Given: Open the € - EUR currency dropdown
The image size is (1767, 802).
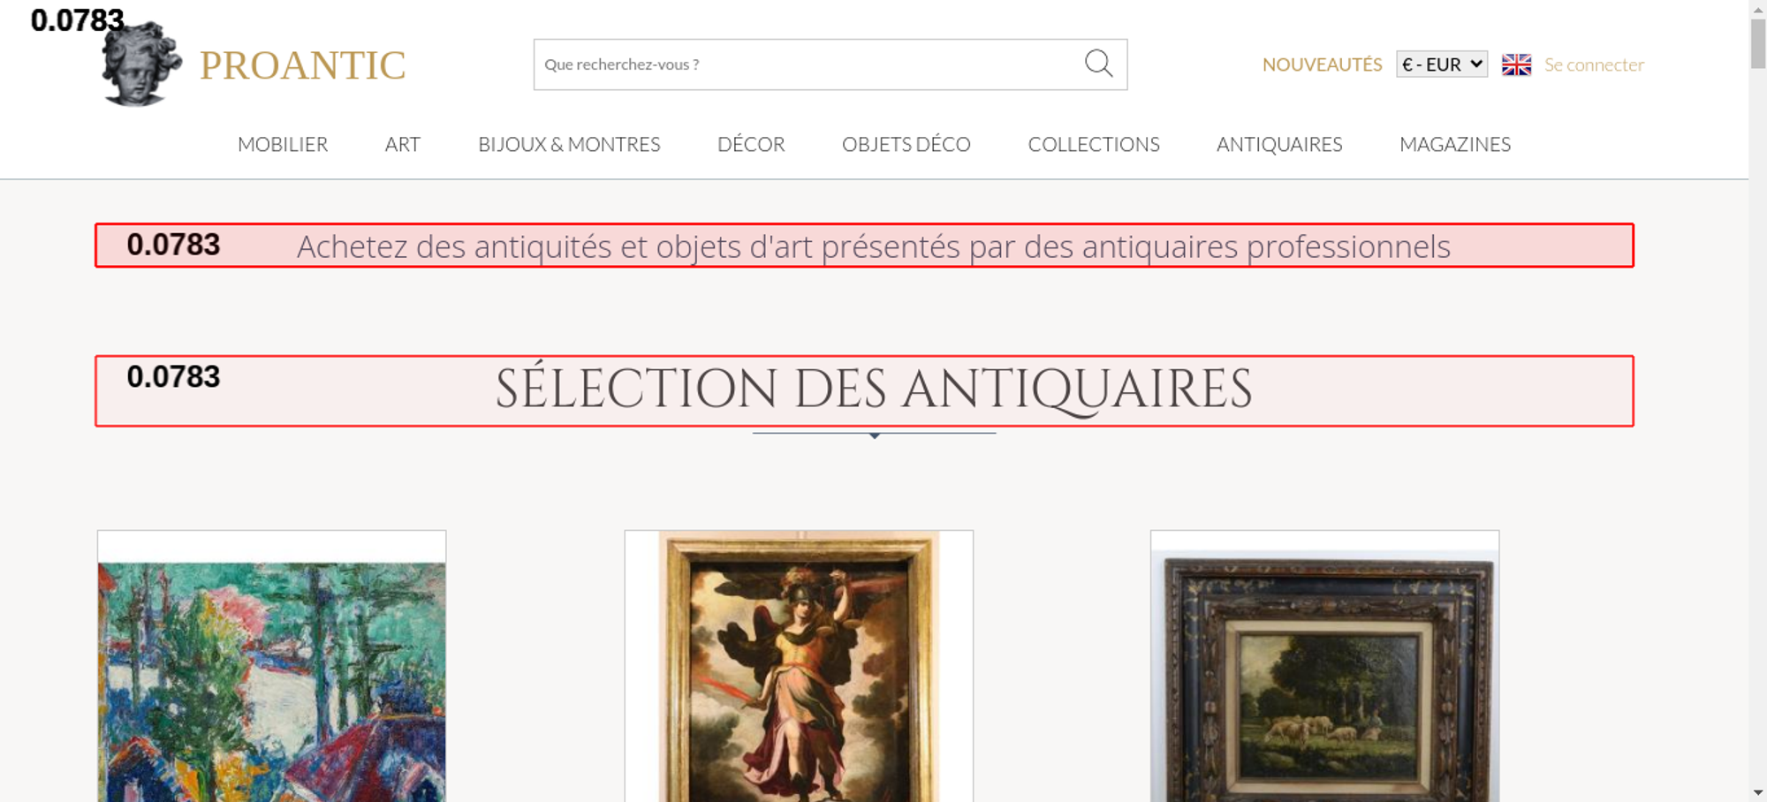Looking at the screenshot, I should 1442,64.
